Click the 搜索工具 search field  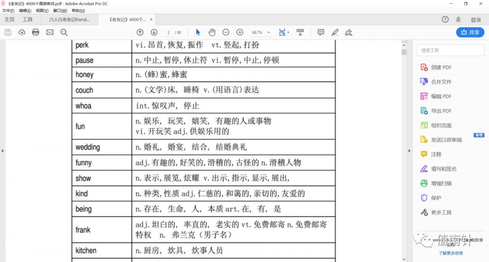(451, 50)
